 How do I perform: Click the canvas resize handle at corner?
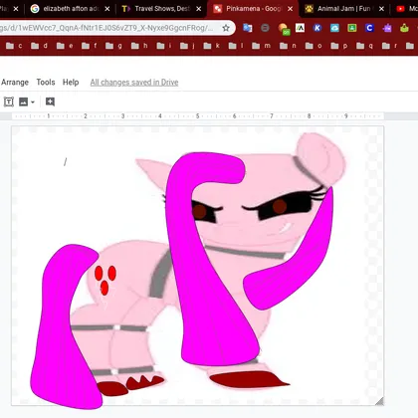tap(379, 401)
